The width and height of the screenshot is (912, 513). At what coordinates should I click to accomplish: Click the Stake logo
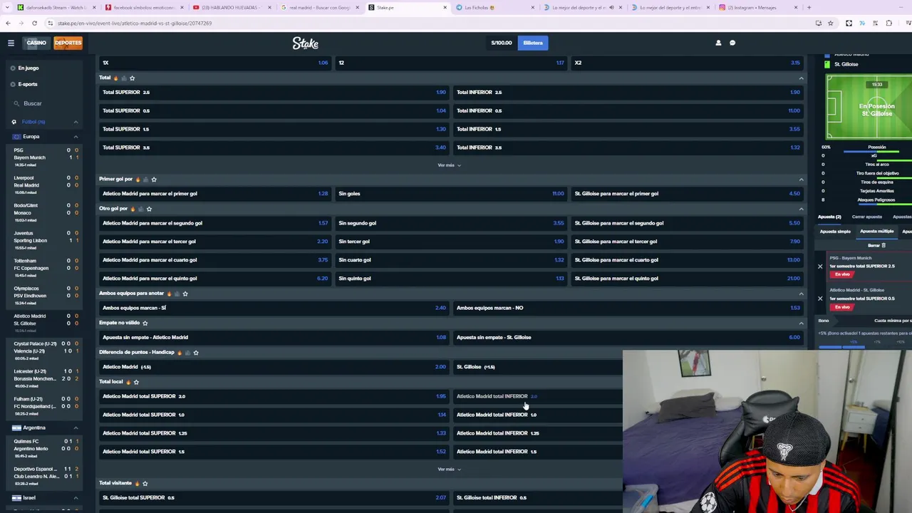point(305,43)
